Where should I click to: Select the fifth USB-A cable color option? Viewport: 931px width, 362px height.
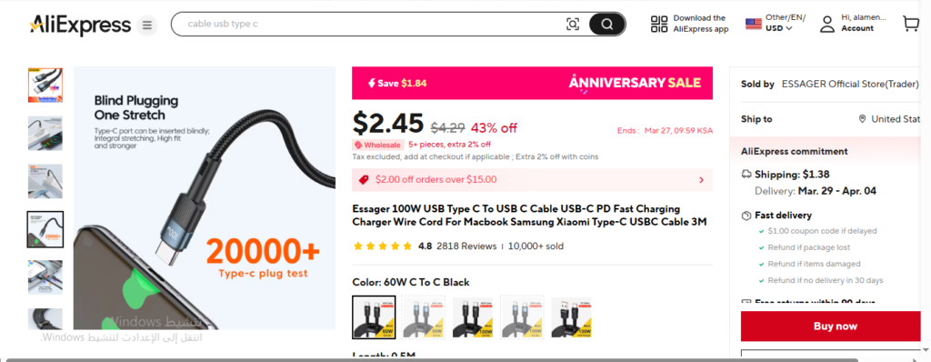571,317
